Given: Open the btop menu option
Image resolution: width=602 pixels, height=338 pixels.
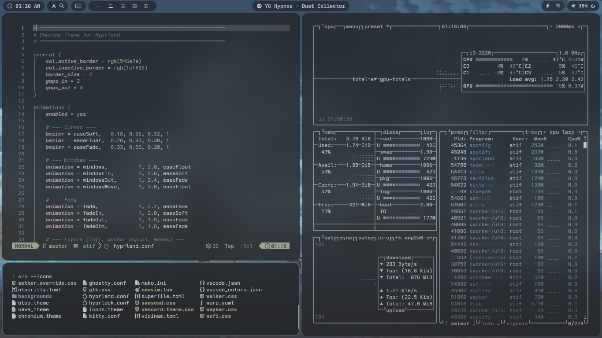Looking at the screenshot, I should click(x=352, y=26).
